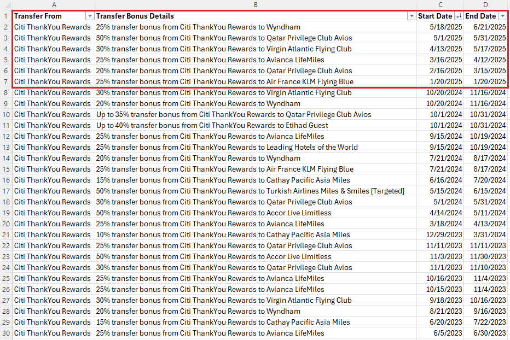510x340 pixels.
Task: Select the Turkish Airlines Miles & Smiles cell
Action: 256,191
